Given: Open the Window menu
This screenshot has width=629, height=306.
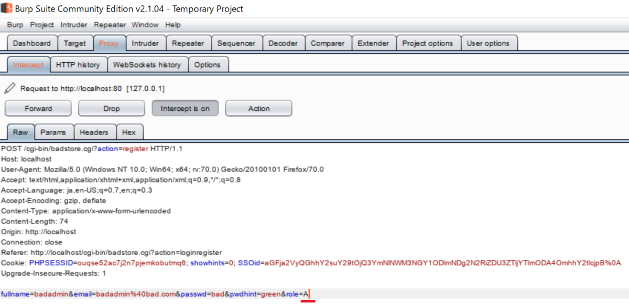Looking at the screenshot, I should [145, 25].
